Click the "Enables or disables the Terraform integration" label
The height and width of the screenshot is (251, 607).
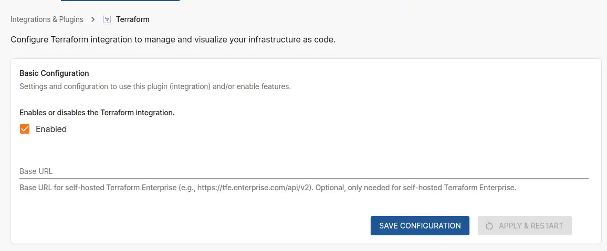(x=97, y=113)
